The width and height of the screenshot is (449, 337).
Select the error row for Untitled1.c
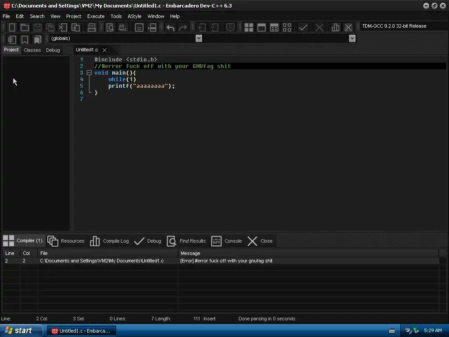(221, 261)
